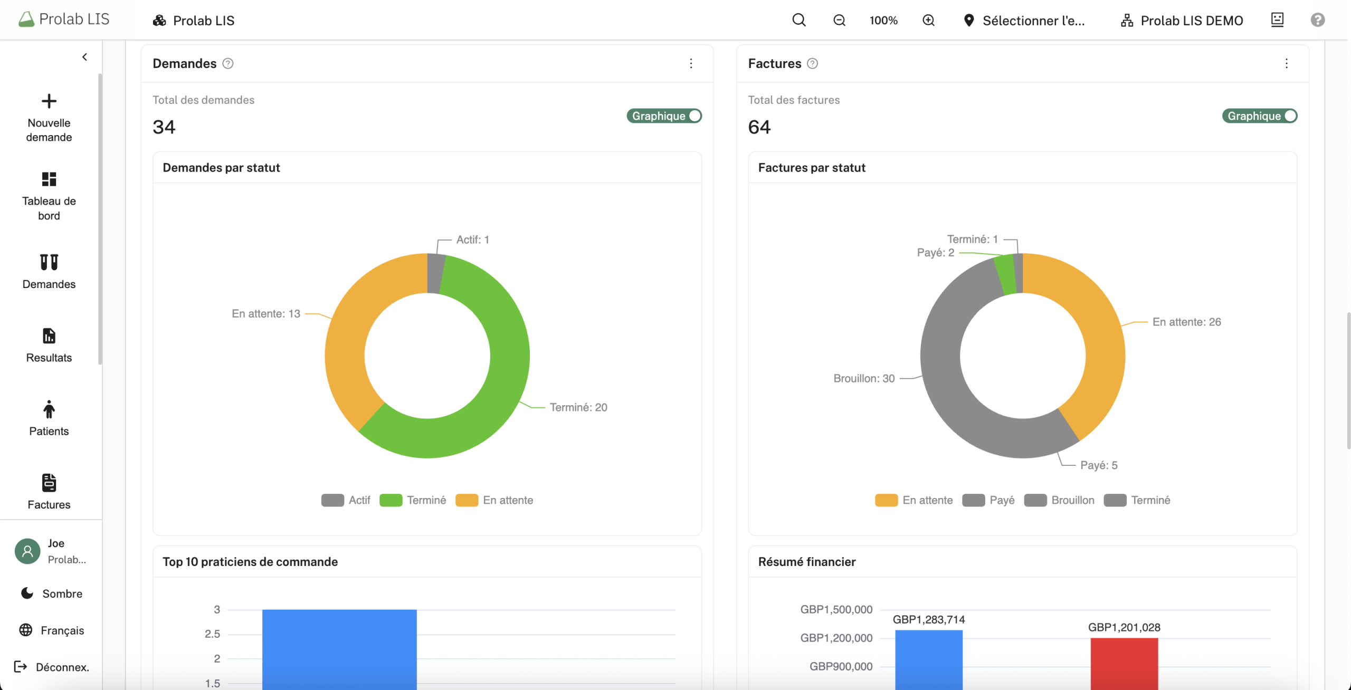Open the Sélectionner l'e... location dropdown

[x=1024, y=20]
